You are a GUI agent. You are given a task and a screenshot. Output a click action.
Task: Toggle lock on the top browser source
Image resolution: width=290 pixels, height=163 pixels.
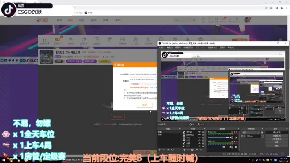[x=203, y=132]
